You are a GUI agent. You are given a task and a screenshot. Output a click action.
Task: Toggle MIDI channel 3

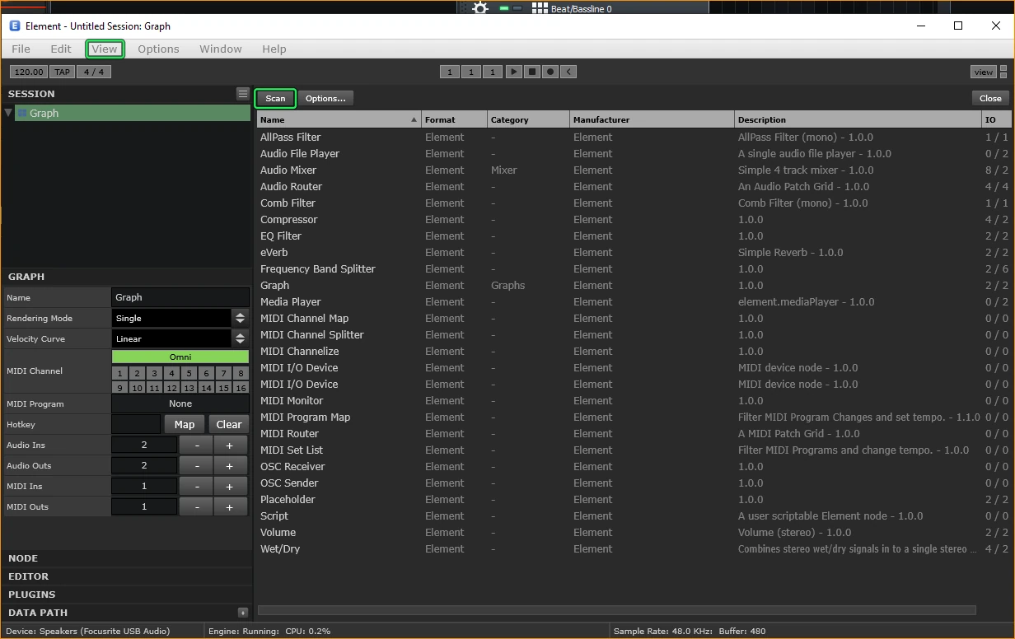click(x=154, y=373)
